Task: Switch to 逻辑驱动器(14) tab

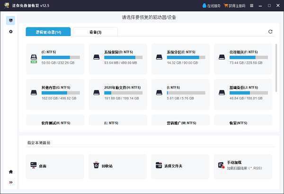Action: pyautogui.click(x=48, y=32)
